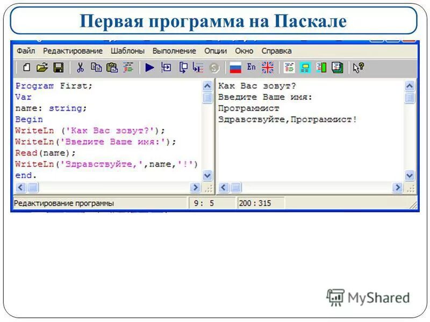
Task: Open the Опции menu
Action: point(216,51)
